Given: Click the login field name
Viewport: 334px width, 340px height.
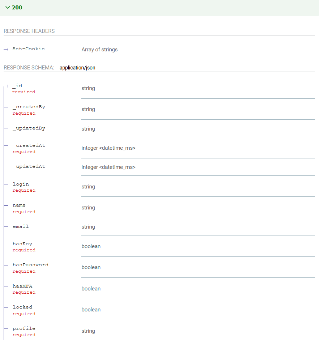Looking at the screenshot, I should [x=21, y=184].
